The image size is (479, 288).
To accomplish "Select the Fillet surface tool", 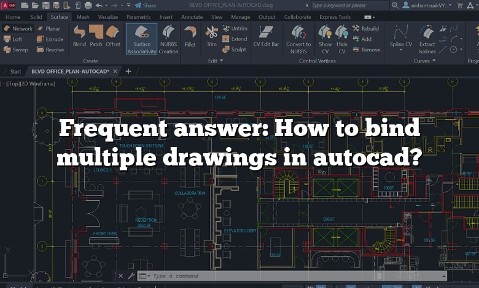I will tap(190, 37).
